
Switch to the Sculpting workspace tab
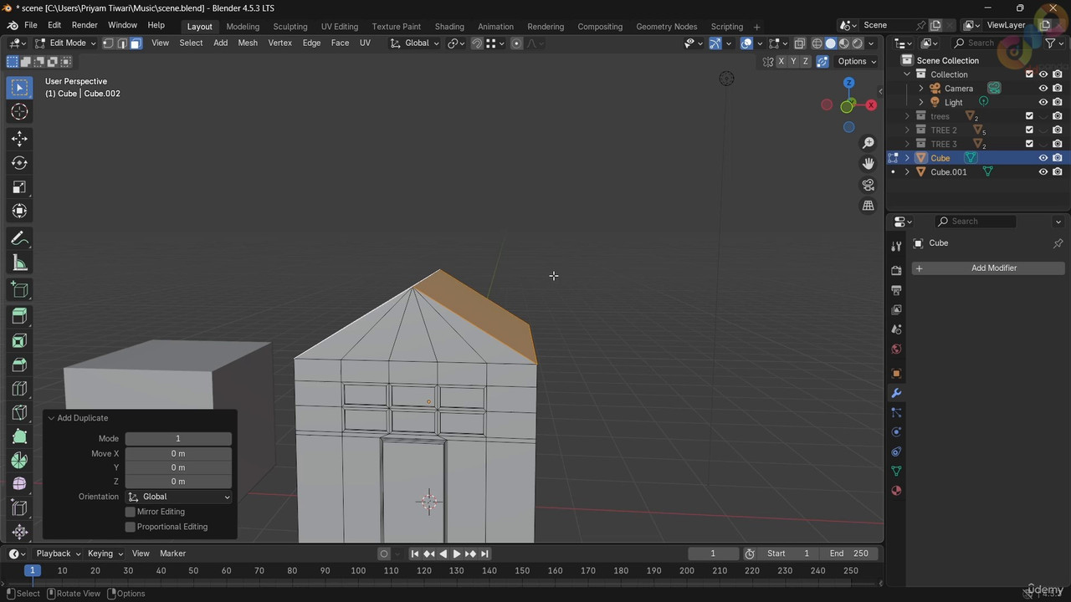[290, 27]
